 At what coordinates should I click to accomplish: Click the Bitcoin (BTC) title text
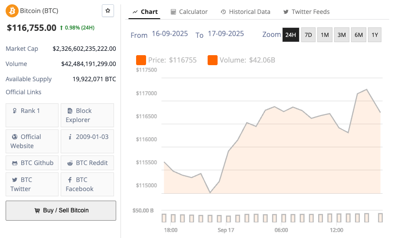(x=39, y=11)
